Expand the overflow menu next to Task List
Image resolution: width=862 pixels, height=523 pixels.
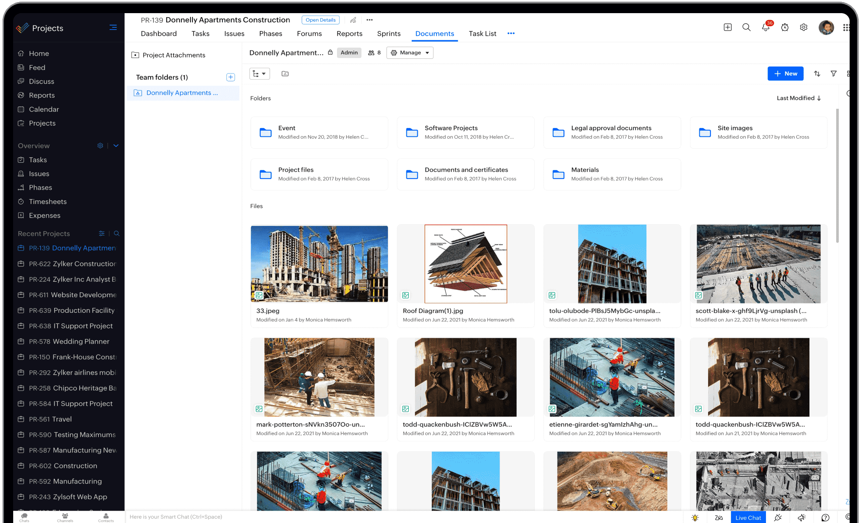click(x=511, y=34)
